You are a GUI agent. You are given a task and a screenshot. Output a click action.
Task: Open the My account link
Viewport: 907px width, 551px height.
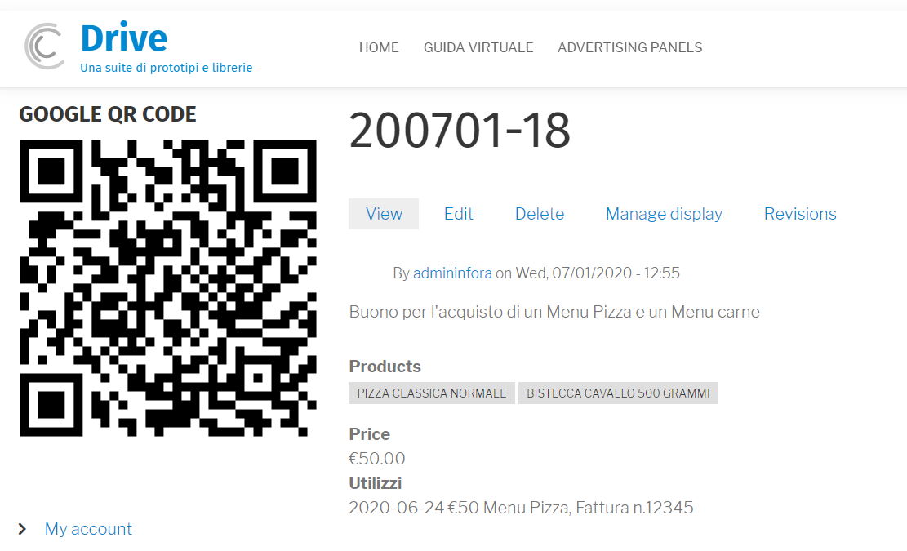pyautogui.click(x=88, y=528)
